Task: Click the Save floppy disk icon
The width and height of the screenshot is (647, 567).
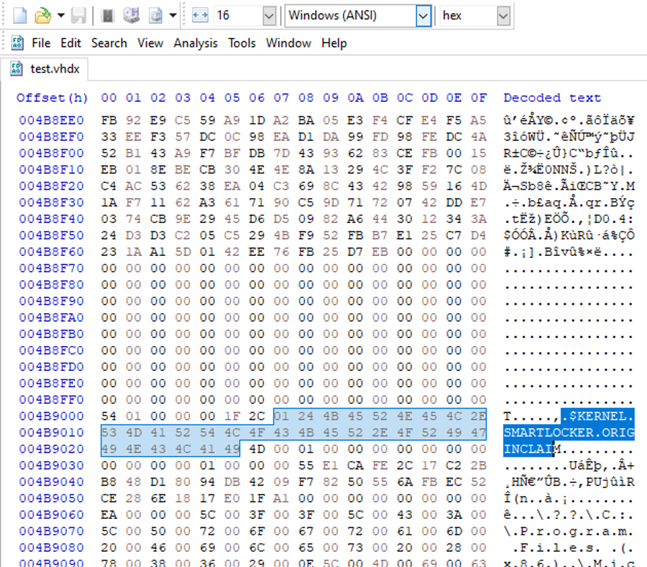Action: pyautogui.click(x=78, y=16)
